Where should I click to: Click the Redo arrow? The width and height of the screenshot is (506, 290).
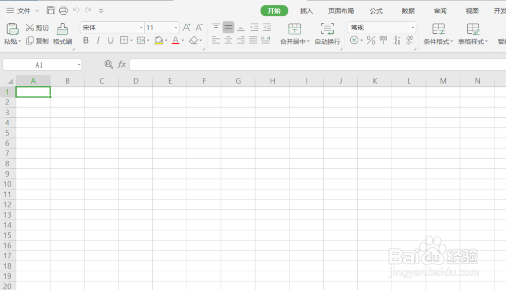pos(88,10)
